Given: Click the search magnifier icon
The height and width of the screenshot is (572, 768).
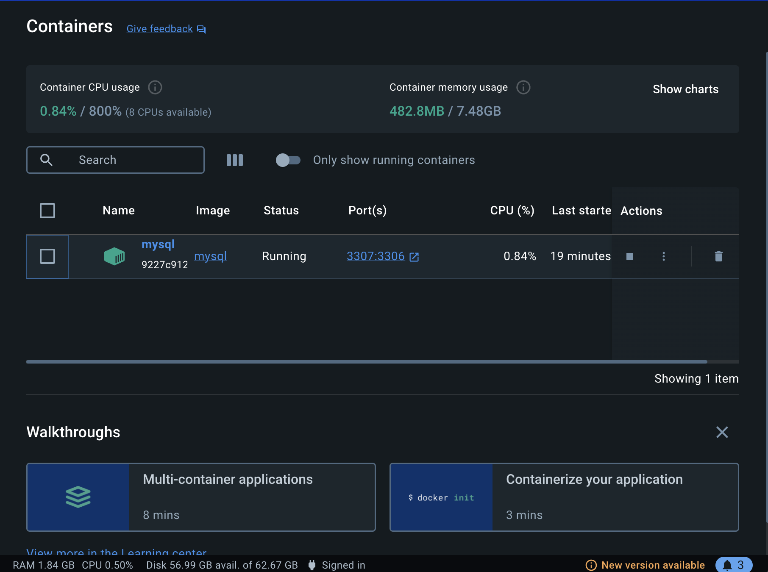Looking at the screenshot, I should (46, 160).
